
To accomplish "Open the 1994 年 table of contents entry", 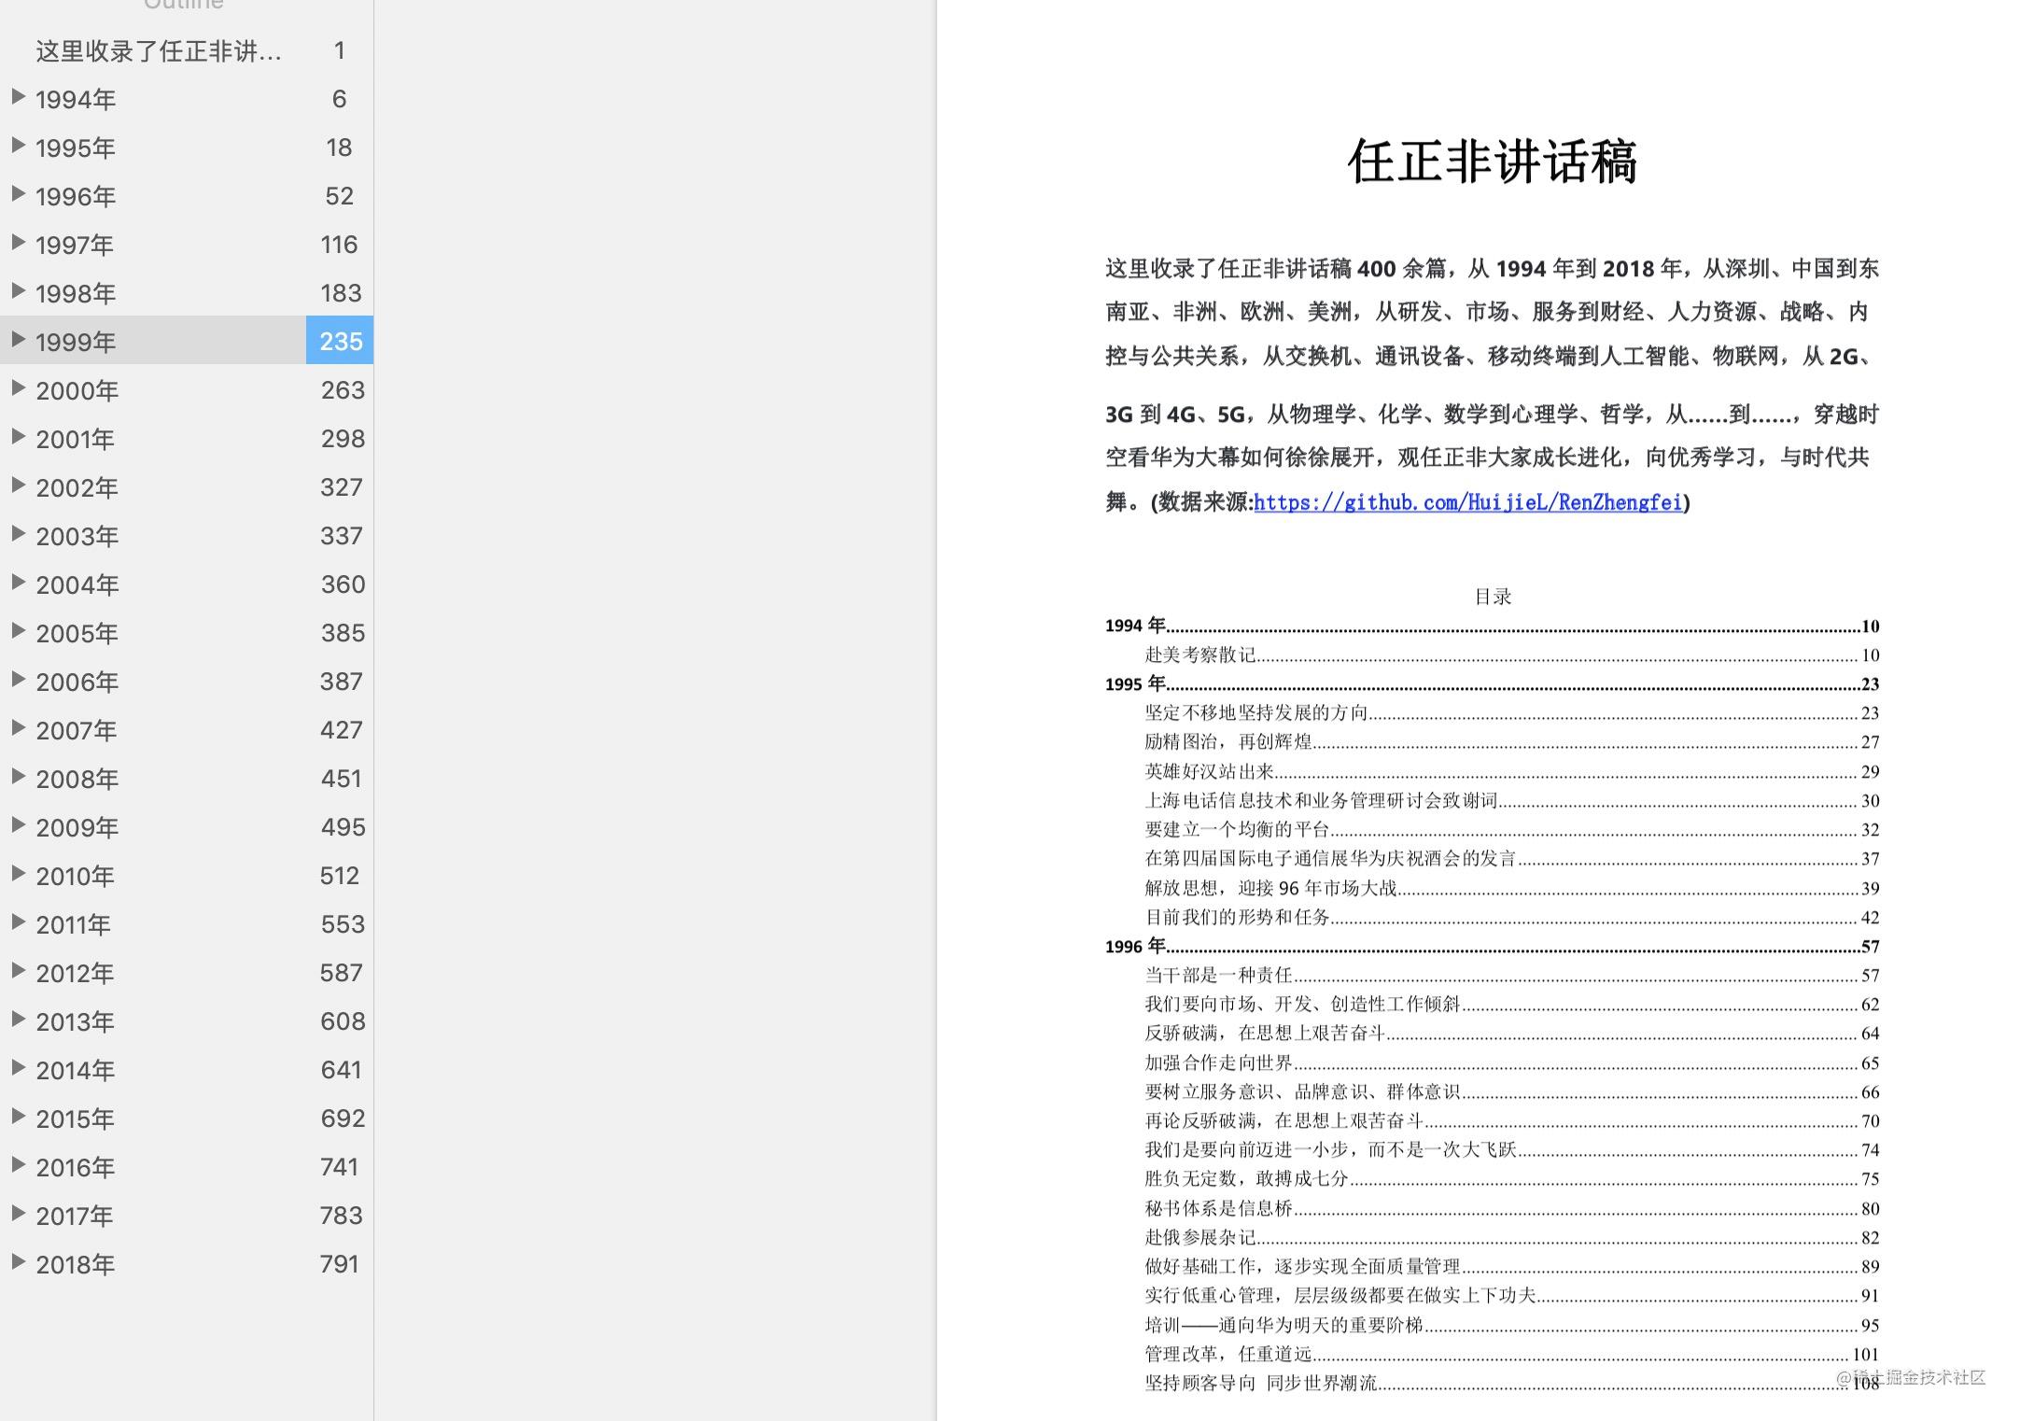I will [x=1492, y=626].
